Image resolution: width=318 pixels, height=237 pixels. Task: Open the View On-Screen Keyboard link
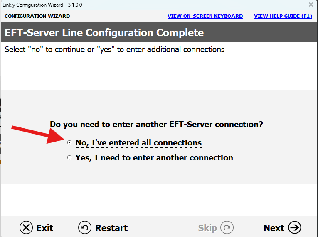[x=205, y=16]
